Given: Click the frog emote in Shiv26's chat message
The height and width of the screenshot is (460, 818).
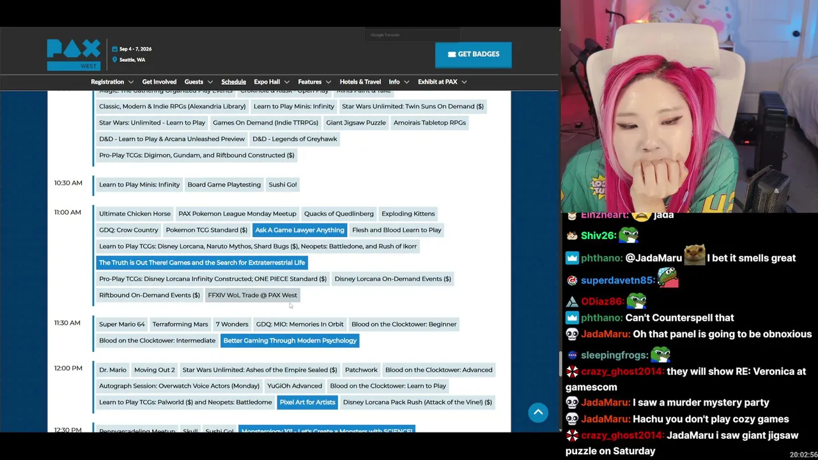Looking at the screenshot, I should pyautogui.click(x=629, y=235).
